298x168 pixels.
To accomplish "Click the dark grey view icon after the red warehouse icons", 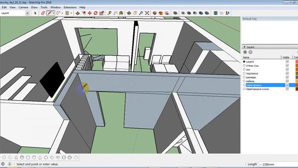I will 175,13.
